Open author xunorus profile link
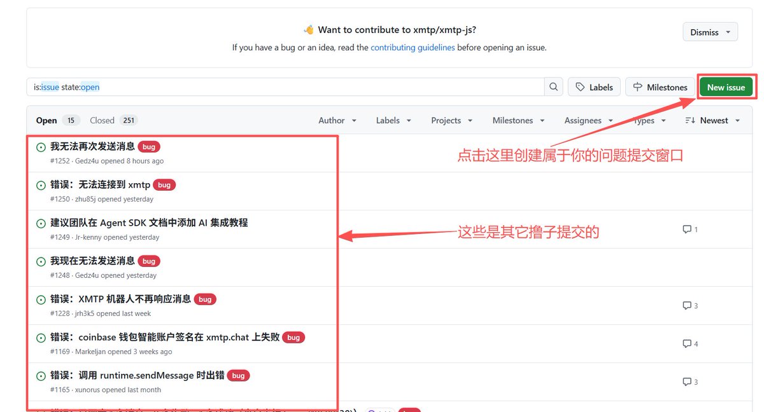The image size is (764, 412). (x=87, y=390)
